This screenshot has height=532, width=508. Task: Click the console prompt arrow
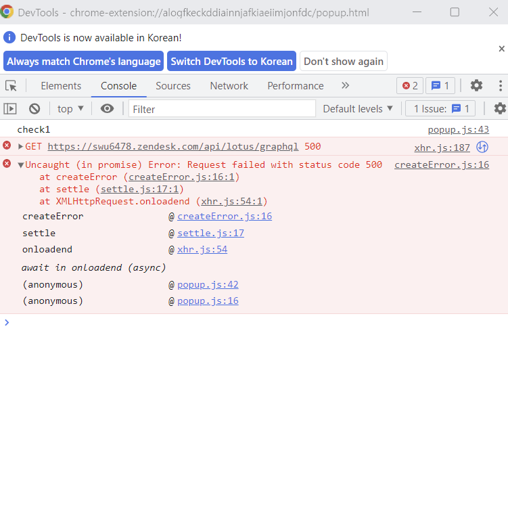point(7,322)
